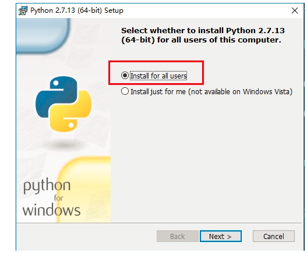The height and width of the screenshot is (253, 307).
Task: Click the 'python' word in the sidebar banner
Action: 47,186
